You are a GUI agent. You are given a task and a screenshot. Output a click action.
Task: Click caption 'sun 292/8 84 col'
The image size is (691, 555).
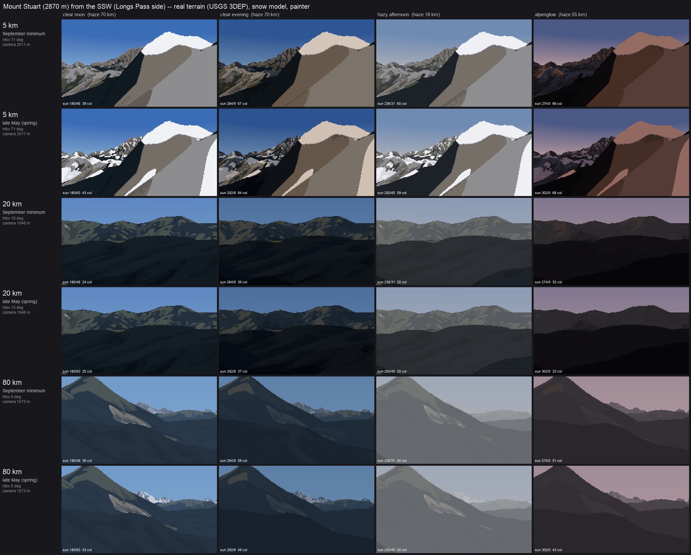[x=234, y=193]
